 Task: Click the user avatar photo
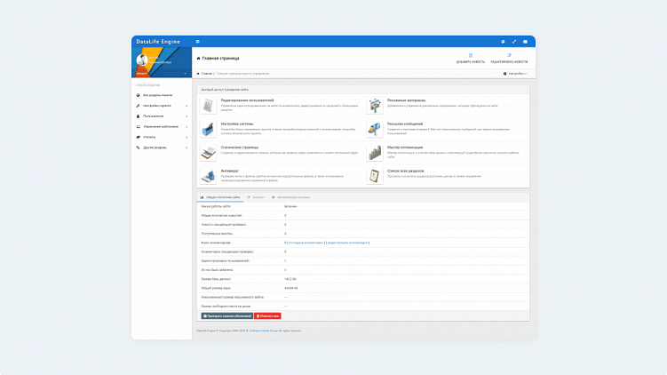141,60
